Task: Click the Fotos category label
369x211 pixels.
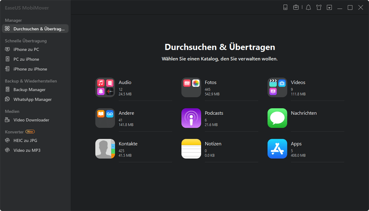Action: [210, 82]
